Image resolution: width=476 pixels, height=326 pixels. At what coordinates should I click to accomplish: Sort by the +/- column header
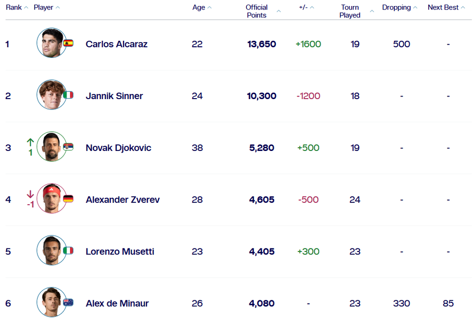[306, 8]
